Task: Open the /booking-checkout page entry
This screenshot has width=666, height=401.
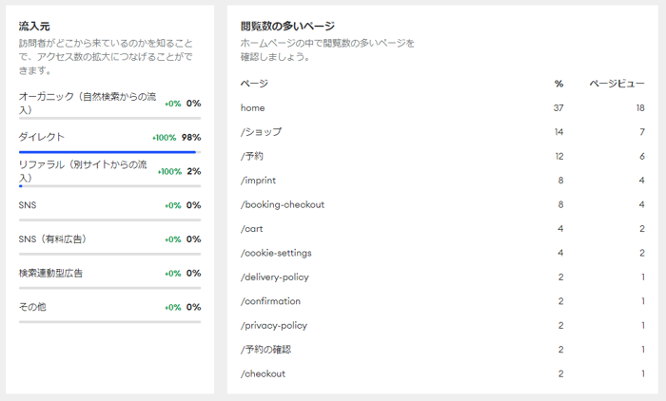Action: point(283,204)
